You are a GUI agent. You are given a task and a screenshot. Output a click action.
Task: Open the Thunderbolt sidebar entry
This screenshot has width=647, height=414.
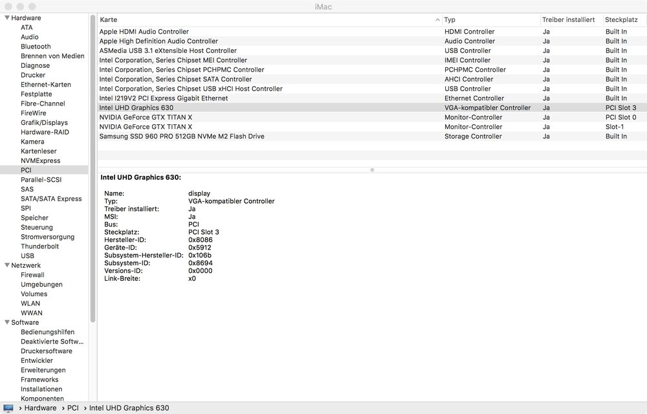(x=39, y=246)
